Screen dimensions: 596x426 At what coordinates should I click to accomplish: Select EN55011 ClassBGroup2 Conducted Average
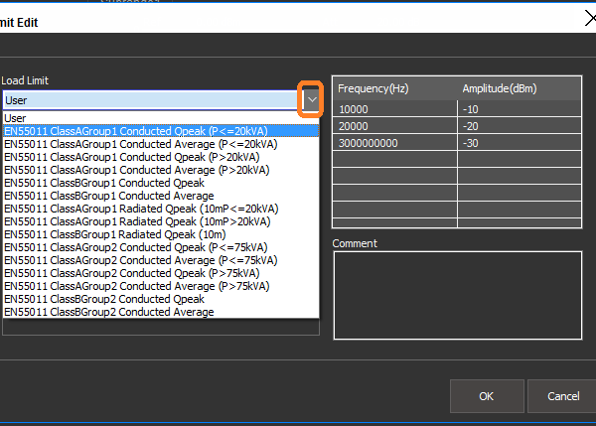click(x=109, y=312)
